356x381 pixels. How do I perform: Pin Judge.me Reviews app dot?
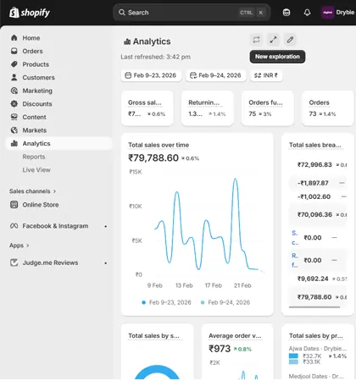tap(105, 263)
